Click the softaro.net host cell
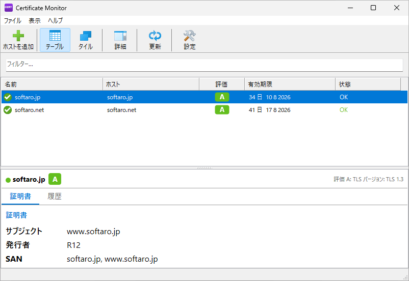 point(121,110)
